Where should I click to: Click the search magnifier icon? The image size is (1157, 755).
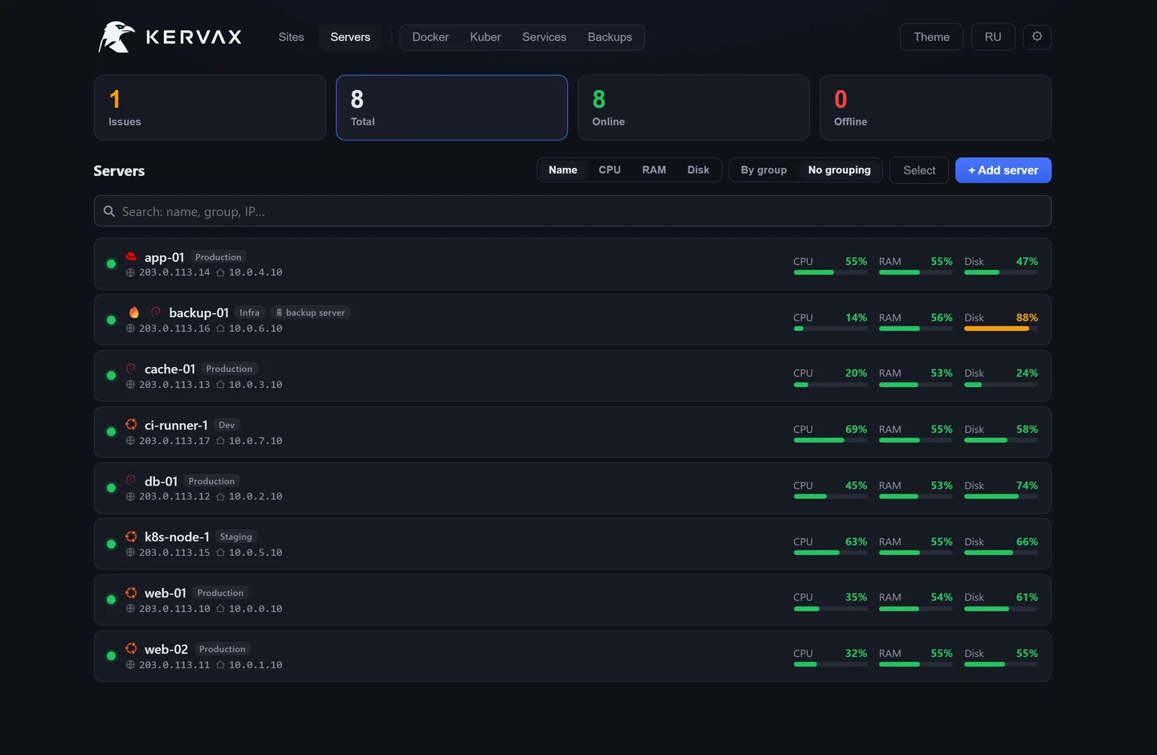pos(109,211)
